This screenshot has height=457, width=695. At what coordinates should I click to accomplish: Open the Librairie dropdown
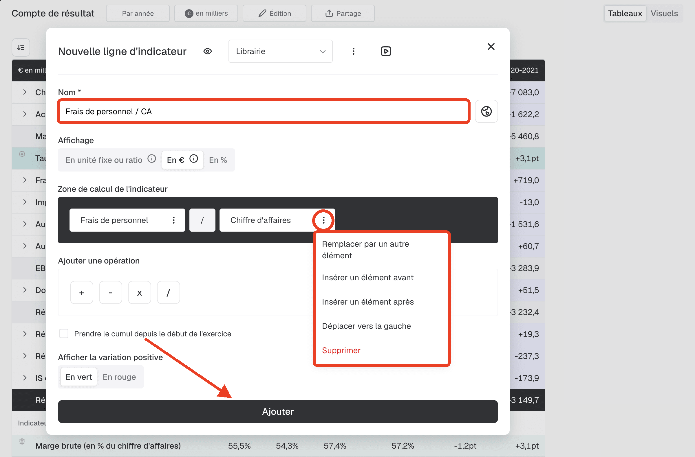(280, 51)
